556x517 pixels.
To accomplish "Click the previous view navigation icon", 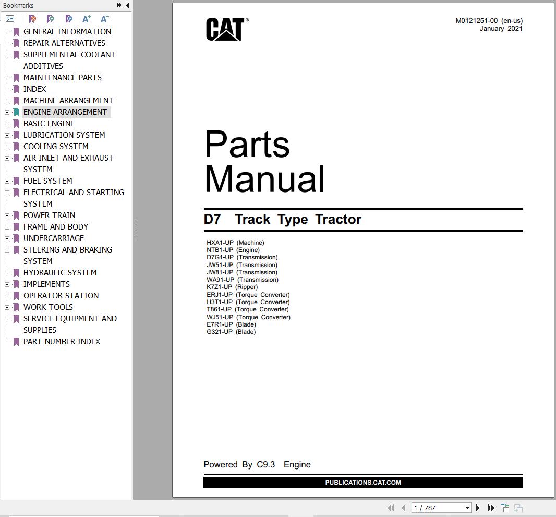I will [505, 508].
